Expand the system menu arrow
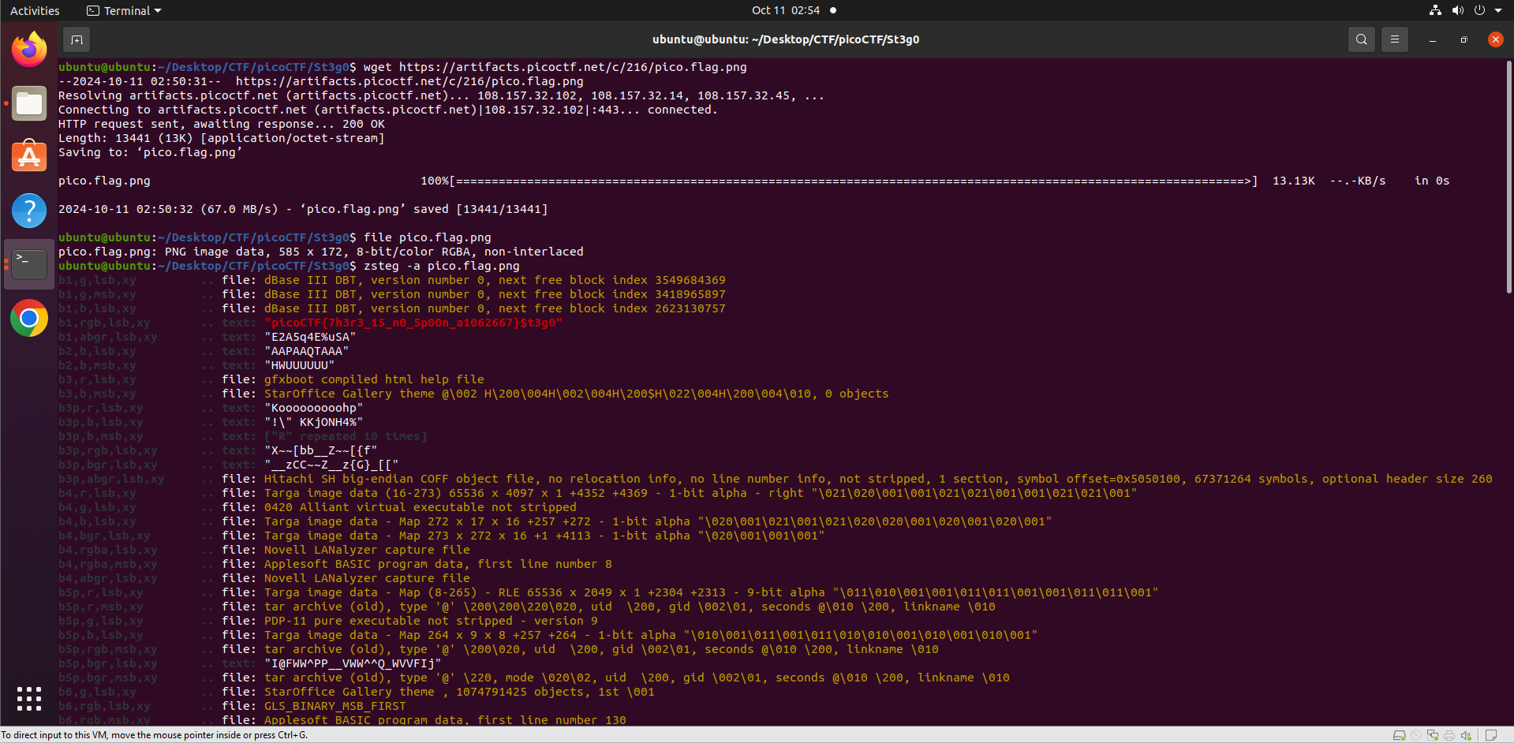This screenshot has height=743, width=1514. (x=1498, y=10)
